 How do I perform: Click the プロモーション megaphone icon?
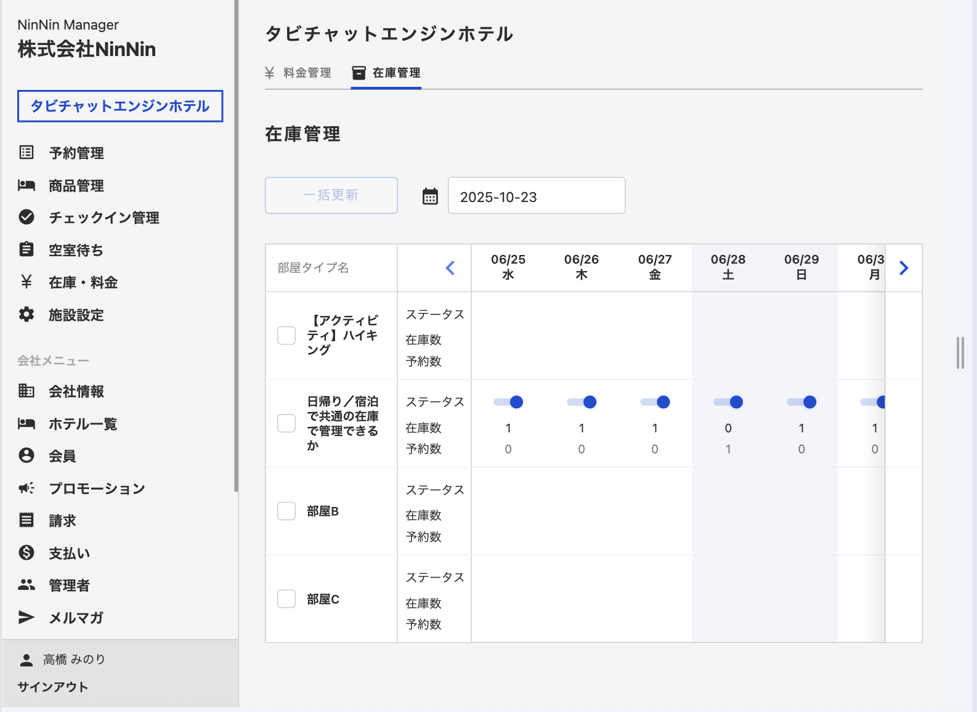point(26,488)
